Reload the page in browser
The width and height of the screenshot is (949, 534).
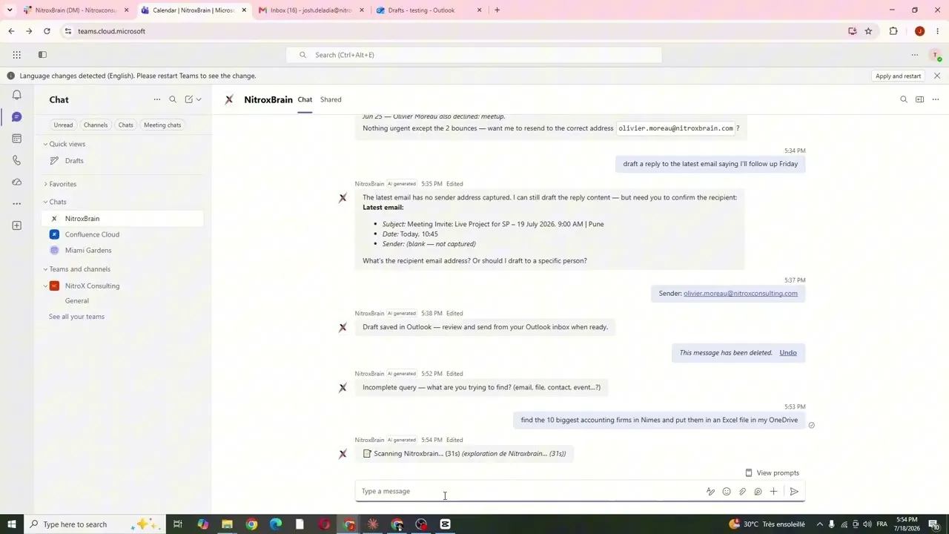pos(47,31)
